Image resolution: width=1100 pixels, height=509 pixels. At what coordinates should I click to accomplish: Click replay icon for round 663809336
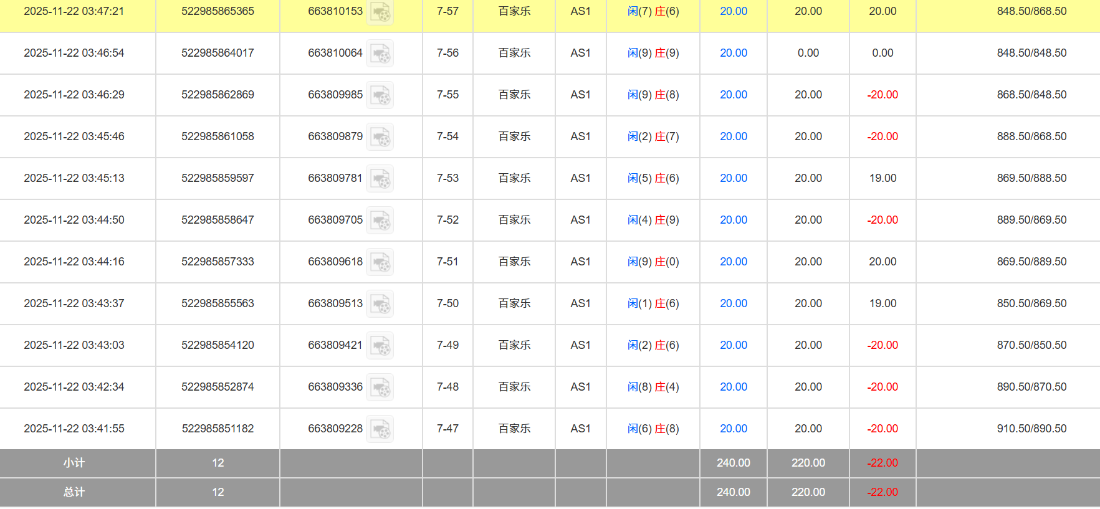[x=380, y=388]
